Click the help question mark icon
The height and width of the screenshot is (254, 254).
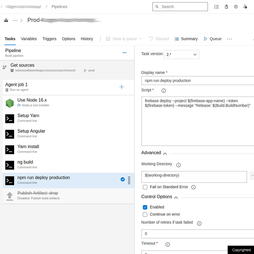pyautogui.click(x=236, y=7)
